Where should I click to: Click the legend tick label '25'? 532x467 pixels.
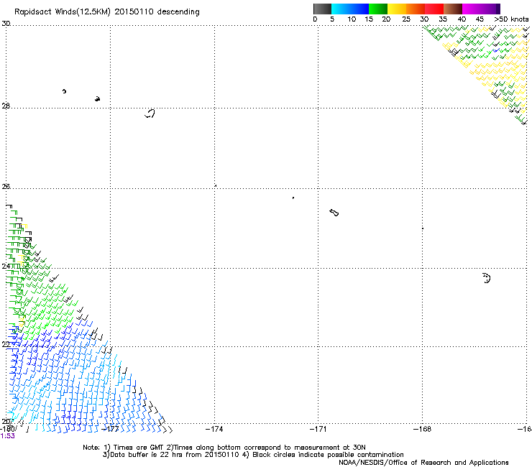[x=406, y=19]
